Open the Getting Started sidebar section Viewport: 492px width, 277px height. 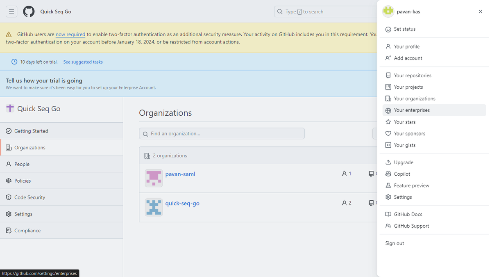pos(61,131)
